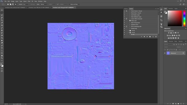Select the Rectangular Marquee tool in the toolbox

pyautogui.click(x=2, y=13)
